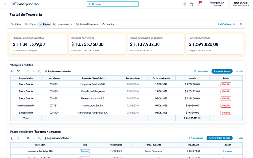Click the Cobros arrow icon
This screenshot has width=253, height=158.
(x=25, y=24)
